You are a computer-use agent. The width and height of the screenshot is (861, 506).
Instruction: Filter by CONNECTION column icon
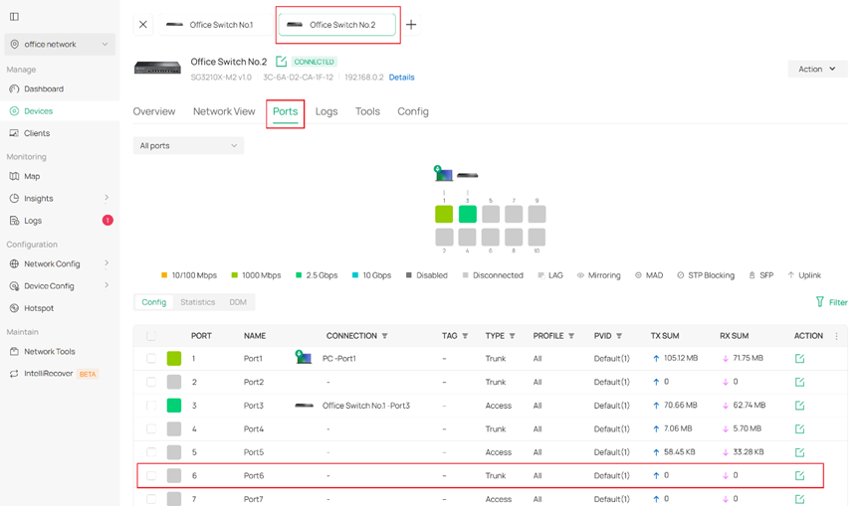point(384,336)
